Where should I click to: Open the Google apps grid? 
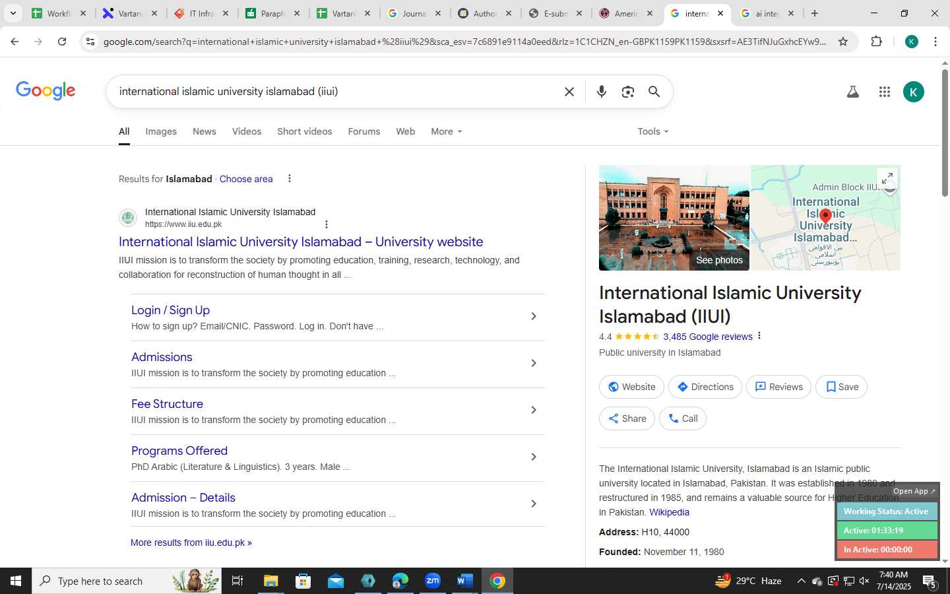point(885,92)
